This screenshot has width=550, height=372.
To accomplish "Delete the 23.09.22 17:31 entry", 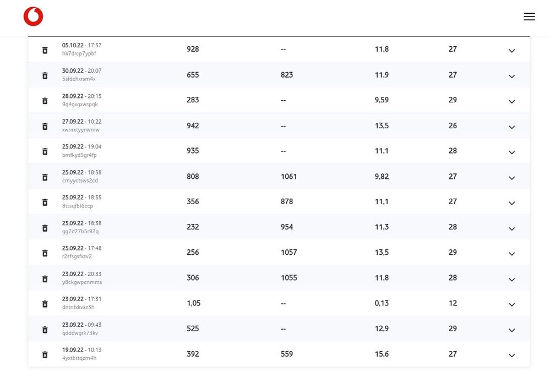I will pos(45,304).
